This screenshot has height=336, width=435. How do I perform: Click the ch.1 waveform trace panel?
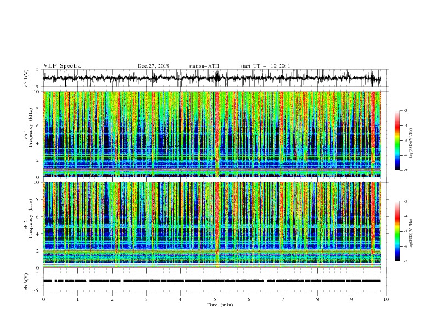point(215,78)
